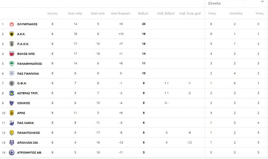Sort table by Βαθμοί column header
Viewport: 268px width, 159px height.
tap(143, 13)
